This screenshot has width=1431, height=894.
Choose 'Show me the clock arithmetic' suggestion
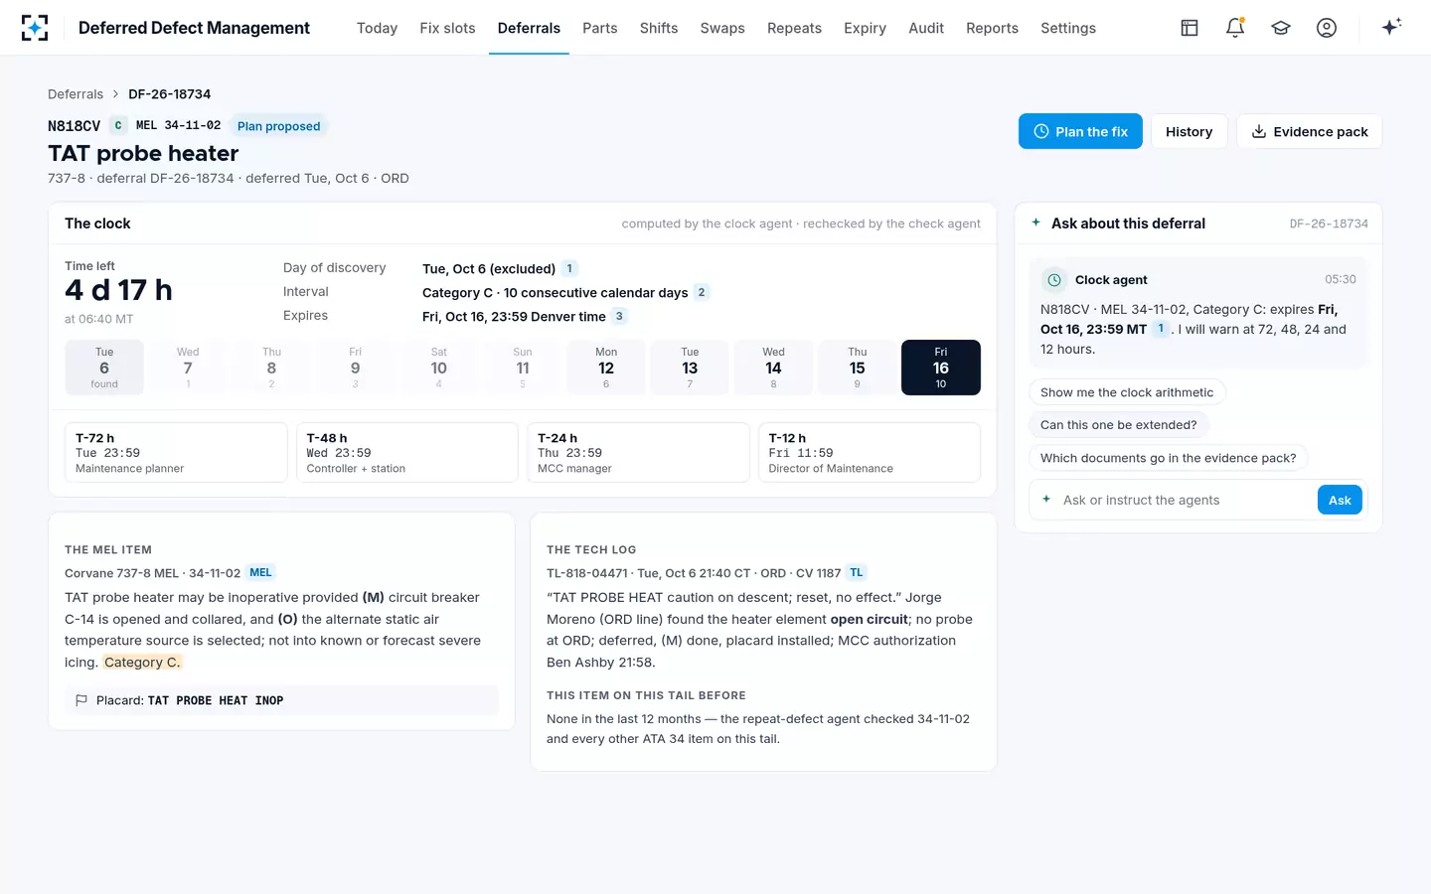[x=1127, y=392]
